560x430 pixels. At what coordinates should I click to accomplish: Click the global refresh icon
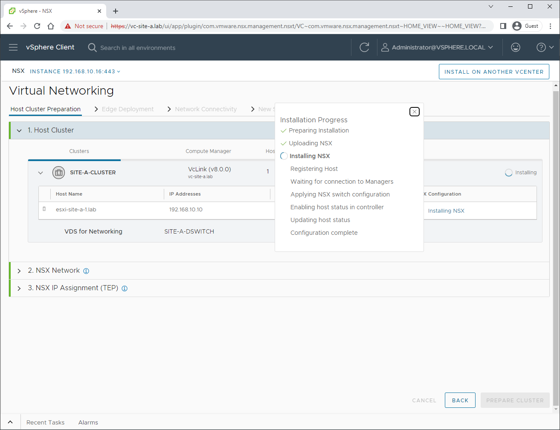364,47
